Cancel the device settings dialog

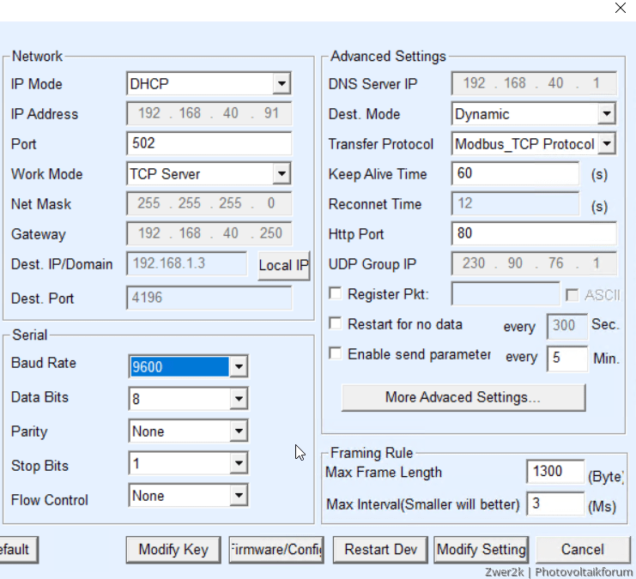[x=582, y=550]
